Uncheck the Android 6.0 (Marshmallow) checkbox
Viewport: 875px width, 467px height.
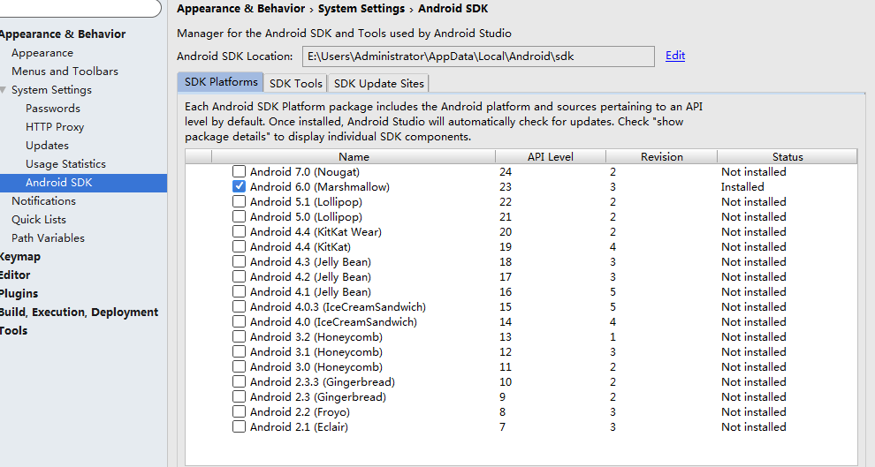coord(239,186)
